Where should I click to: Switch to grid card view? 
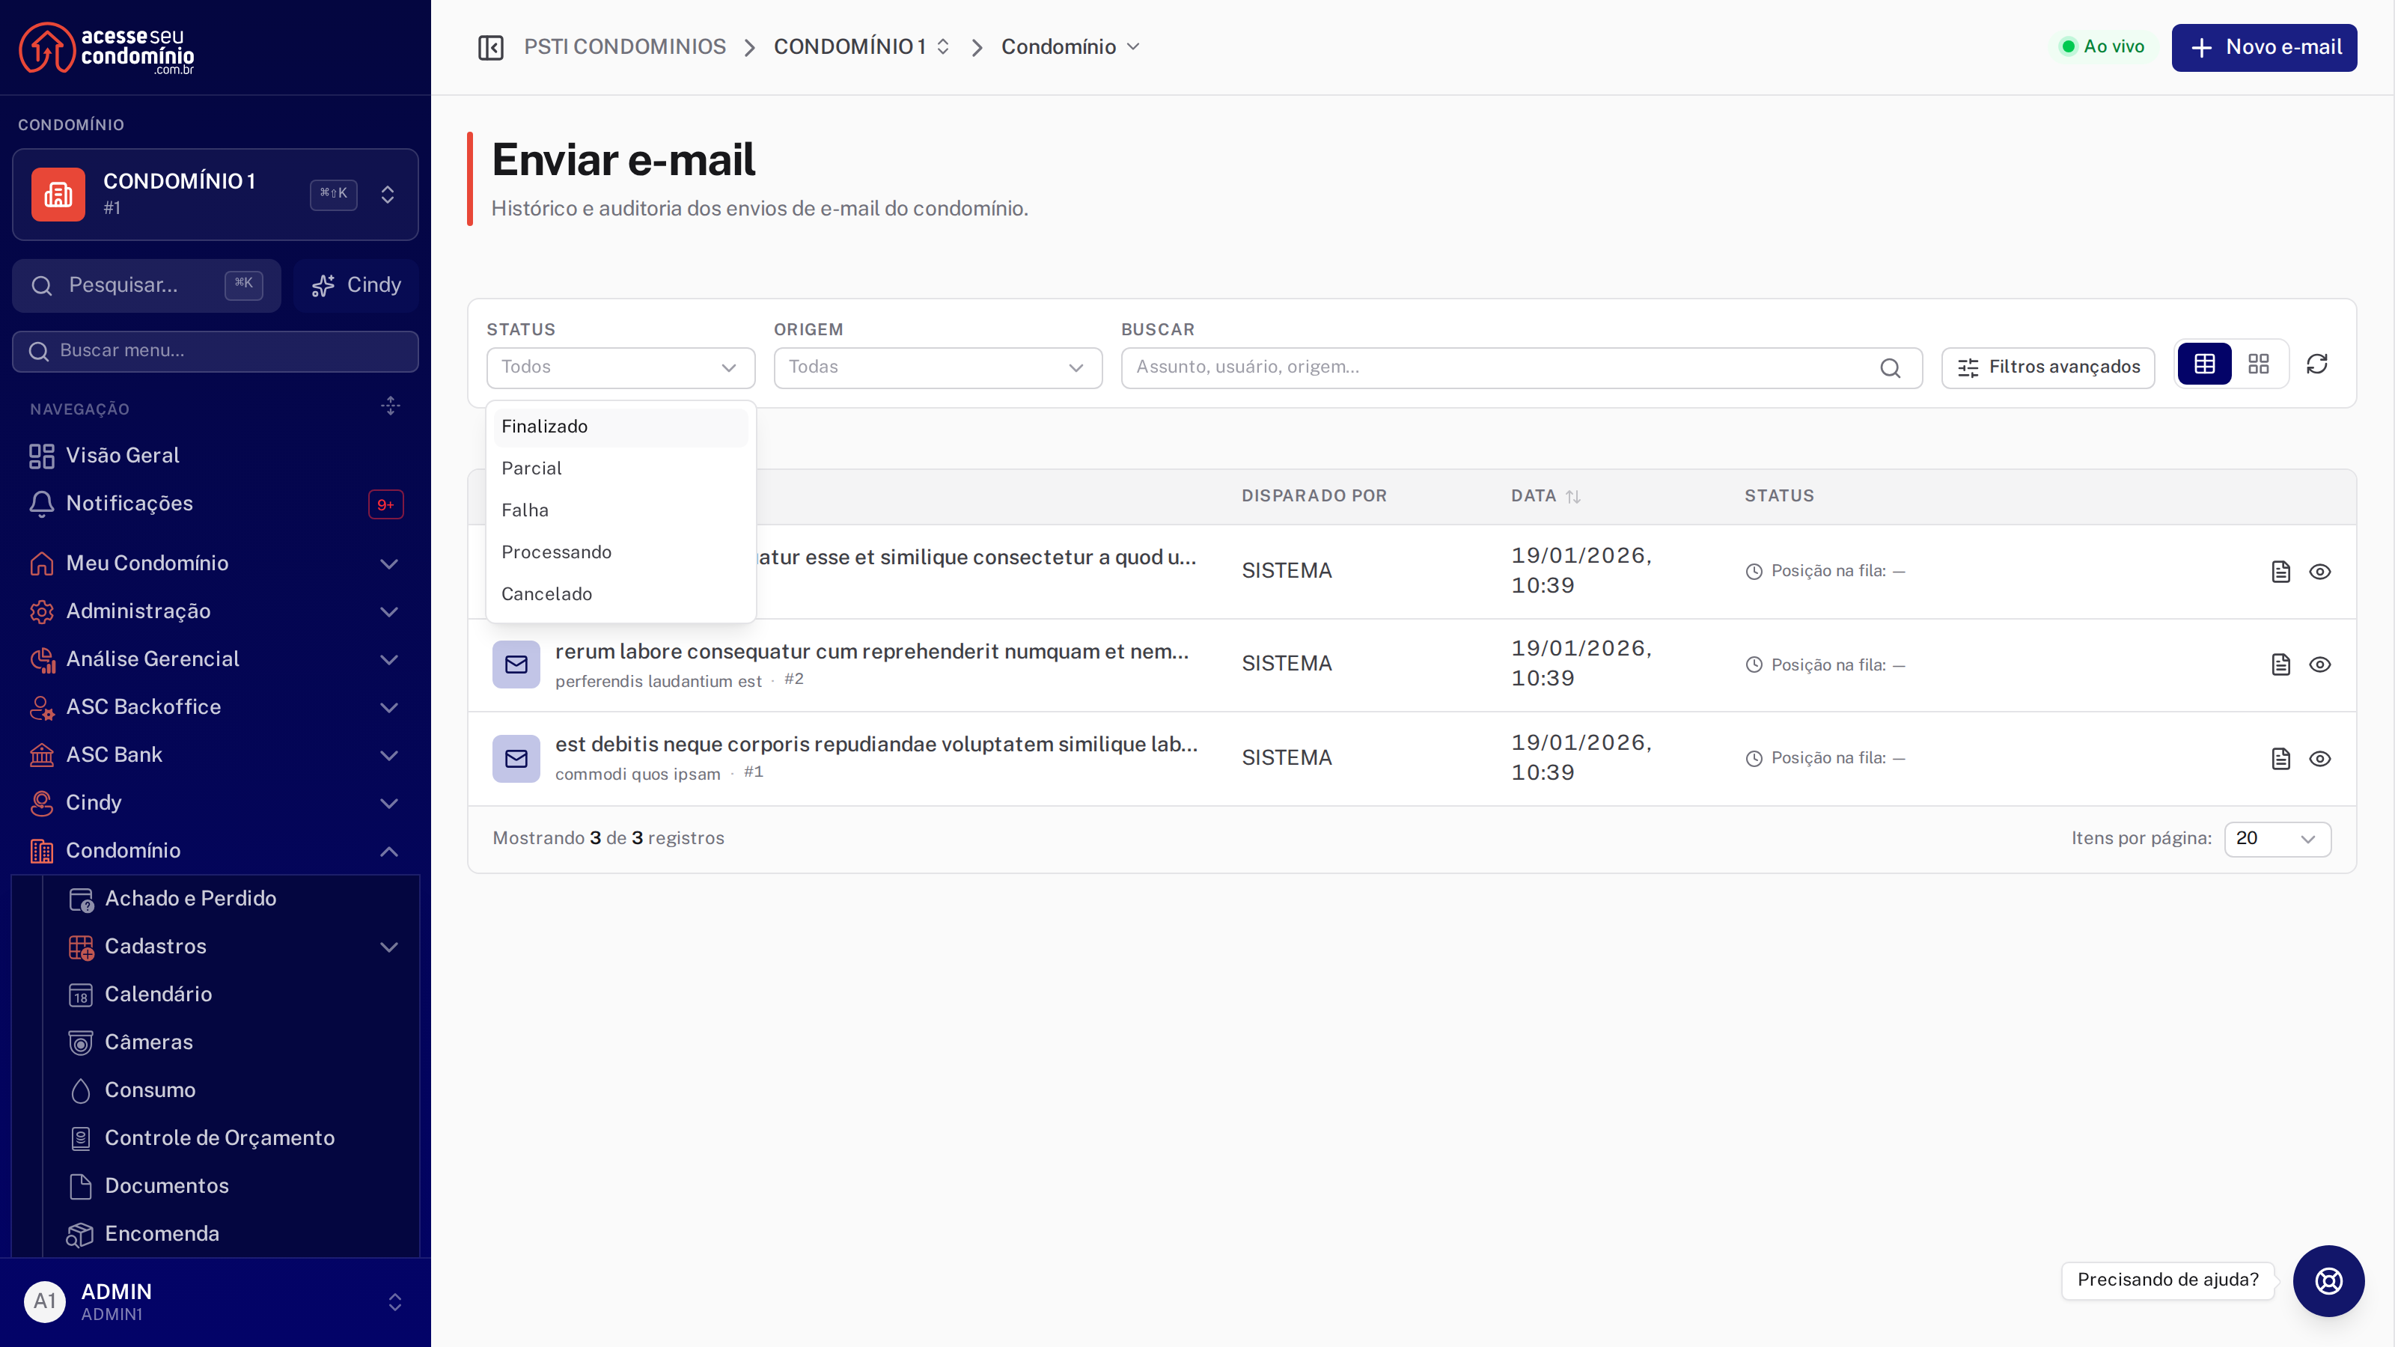2258,364
